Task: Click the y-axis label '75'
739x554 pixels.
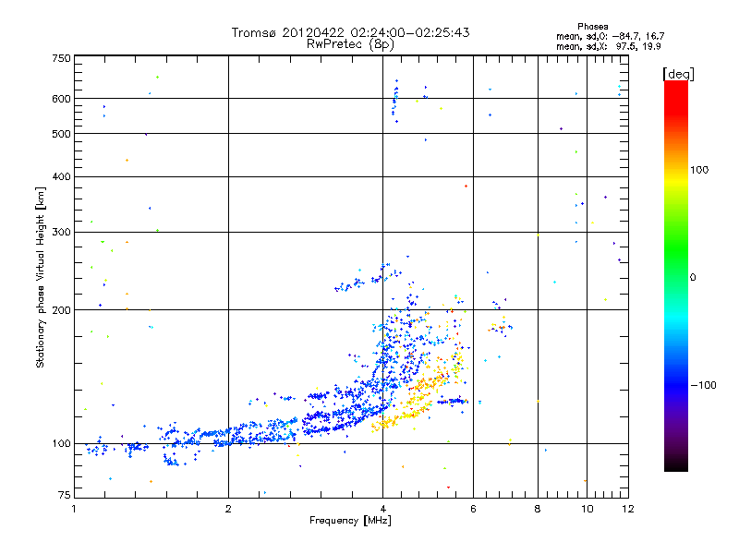Action: pos(65,495)
